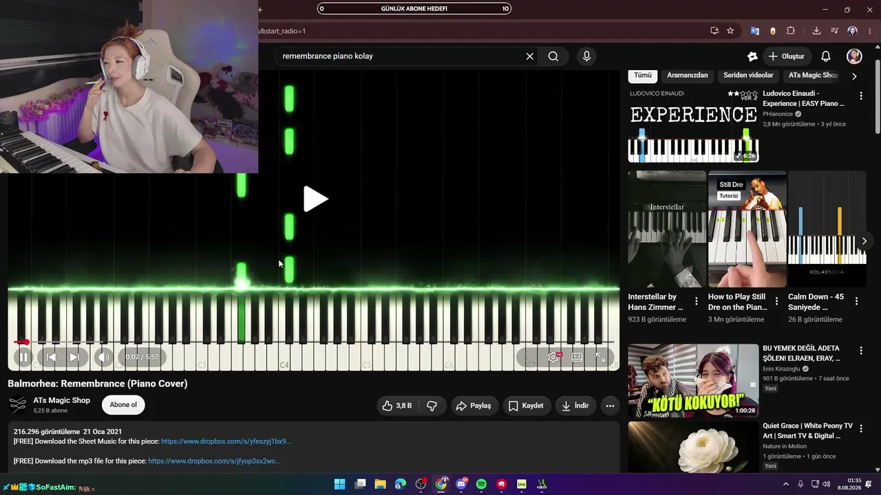This screenshot has height=495, width=881.
Task: Show hidden system tray icons
Action: (786, 484)
